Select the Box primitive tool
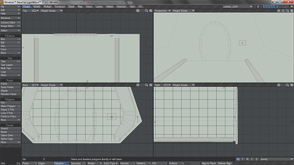 point(10,39)
